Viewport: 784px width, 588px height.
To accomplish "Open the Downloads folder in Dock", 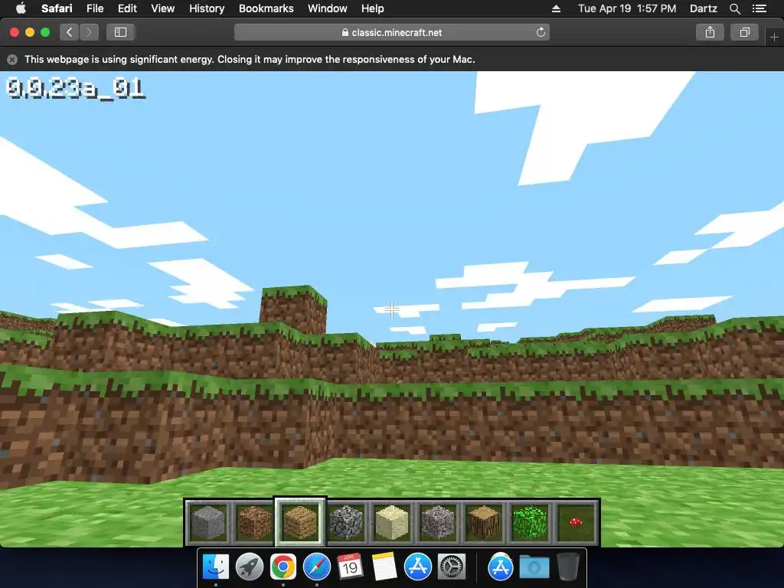I will pos(534,567).
